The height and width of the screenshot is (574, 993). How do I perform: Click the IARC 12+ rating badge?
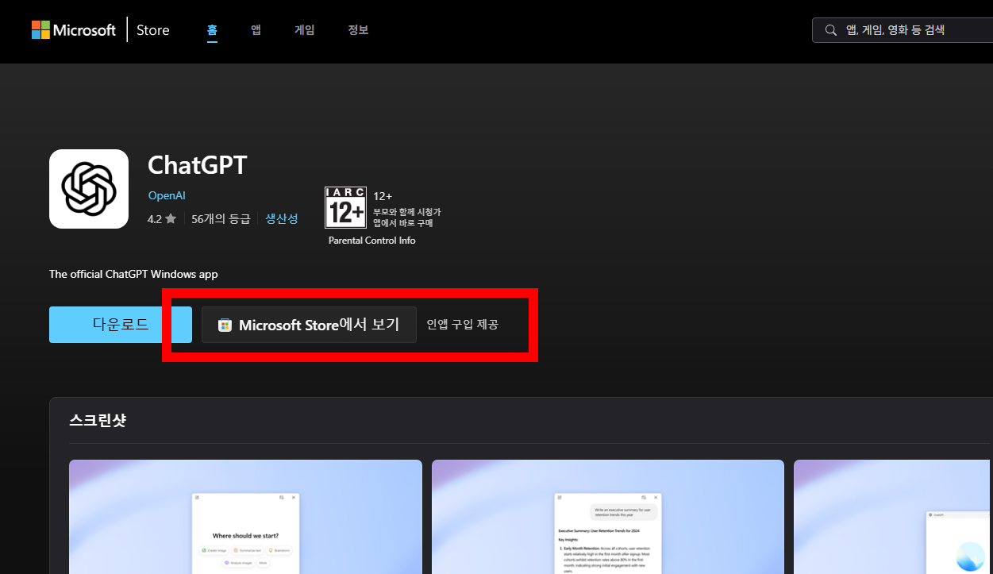[x=345, y=208]
